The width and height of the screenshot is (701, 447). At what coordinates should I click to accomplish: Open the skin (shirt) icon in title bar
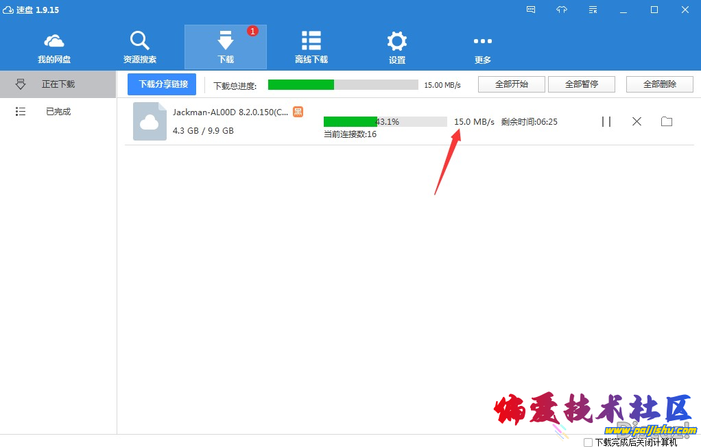[x=562, y=10]
